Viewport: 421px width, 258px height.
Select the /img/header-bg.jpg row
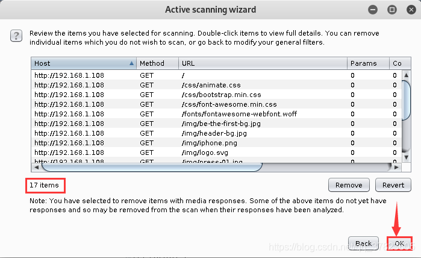click(216, 133)
